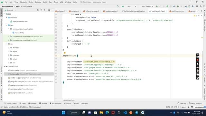Open the Build menu
This screenshot has width=206, height=116.
tap(45, 2)
